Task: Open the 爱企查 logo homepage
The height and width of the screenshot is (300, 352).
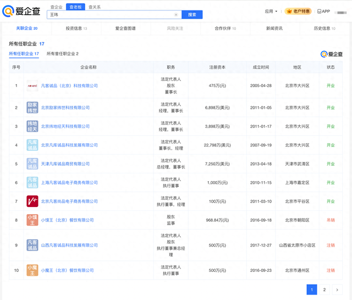Action: coord(21,11)
